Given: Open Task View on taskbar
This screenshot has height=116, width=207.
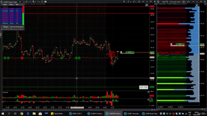Looking at the screenshot, I should (15, 113).
